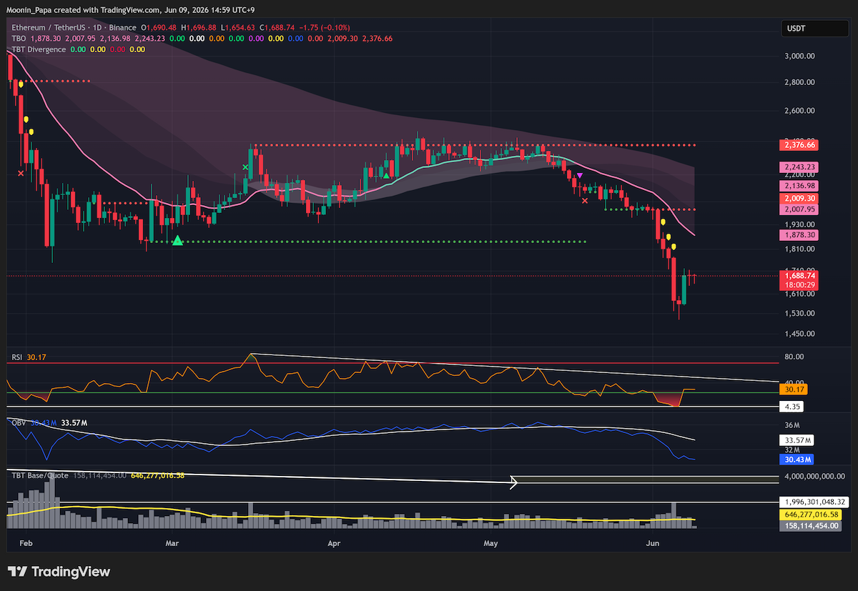Click the 2,800.00 price axis label
Screen dimensions: 858x591
[800, 82]
